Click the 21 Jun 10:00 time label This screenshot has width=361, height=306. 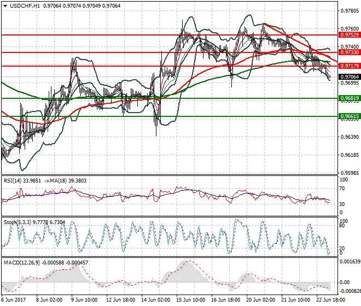295,300
